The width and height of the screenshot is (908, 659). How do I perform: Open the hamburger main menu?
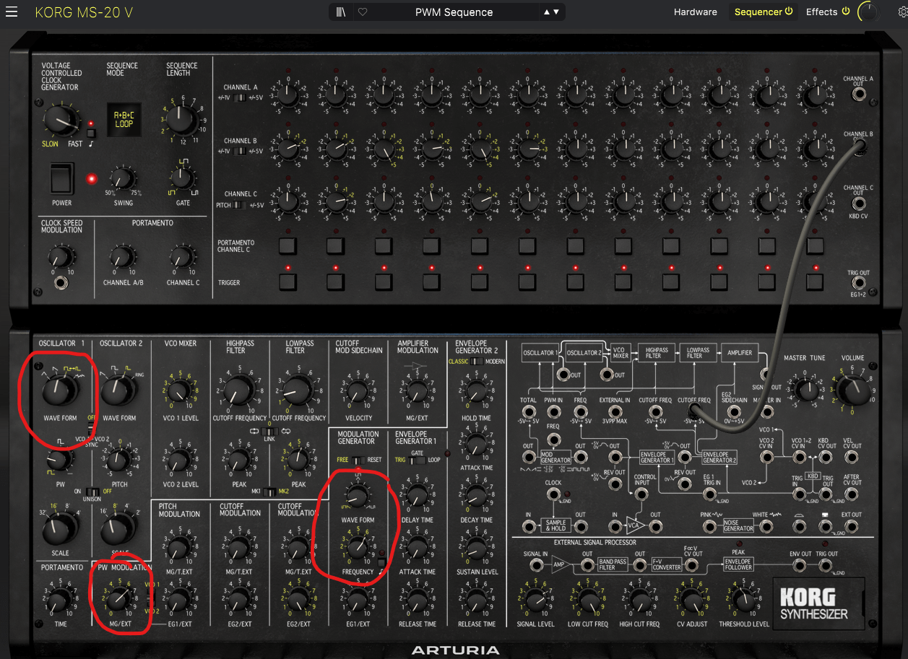pyautogui.click(x=12, y=12)
